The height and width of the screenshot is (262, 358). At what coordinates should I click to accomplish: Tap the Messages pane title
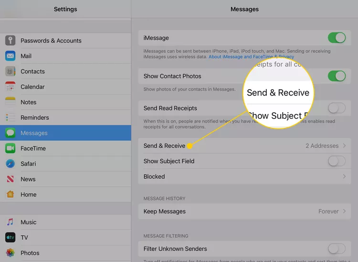click(x=244, y=9)
